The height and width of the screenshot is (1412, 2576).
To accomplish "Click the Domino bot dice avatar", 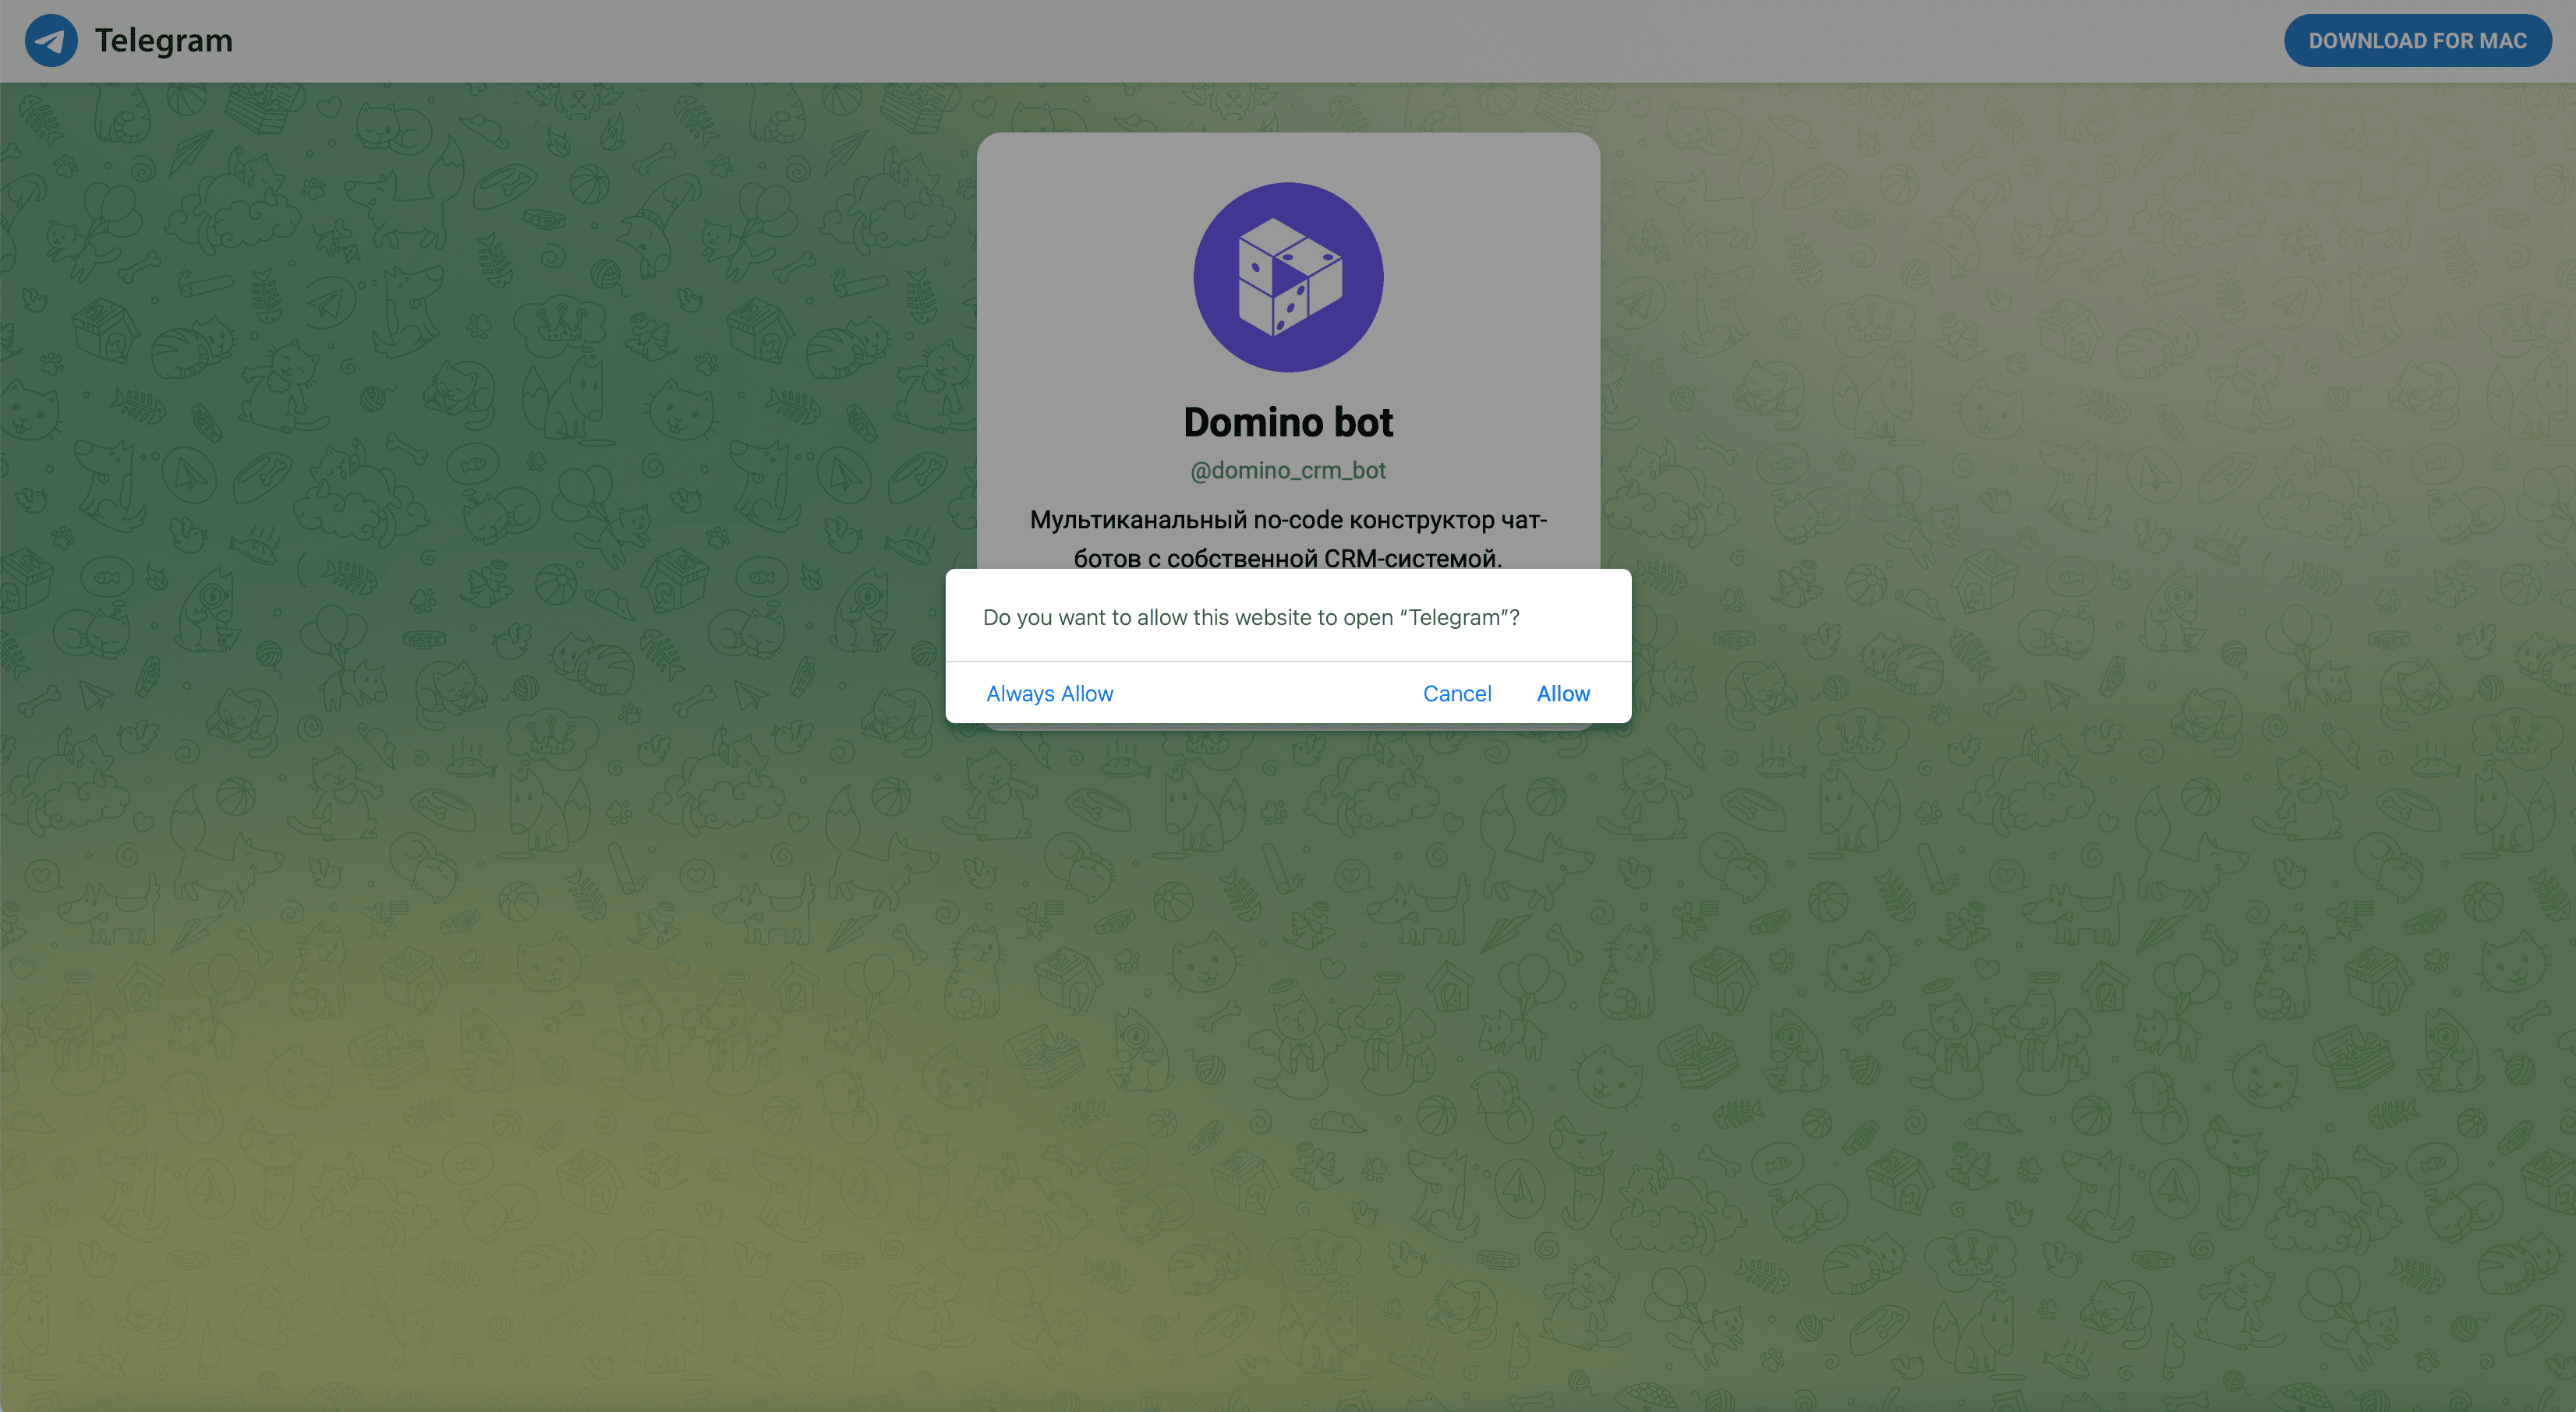I will pos(1288,277).
